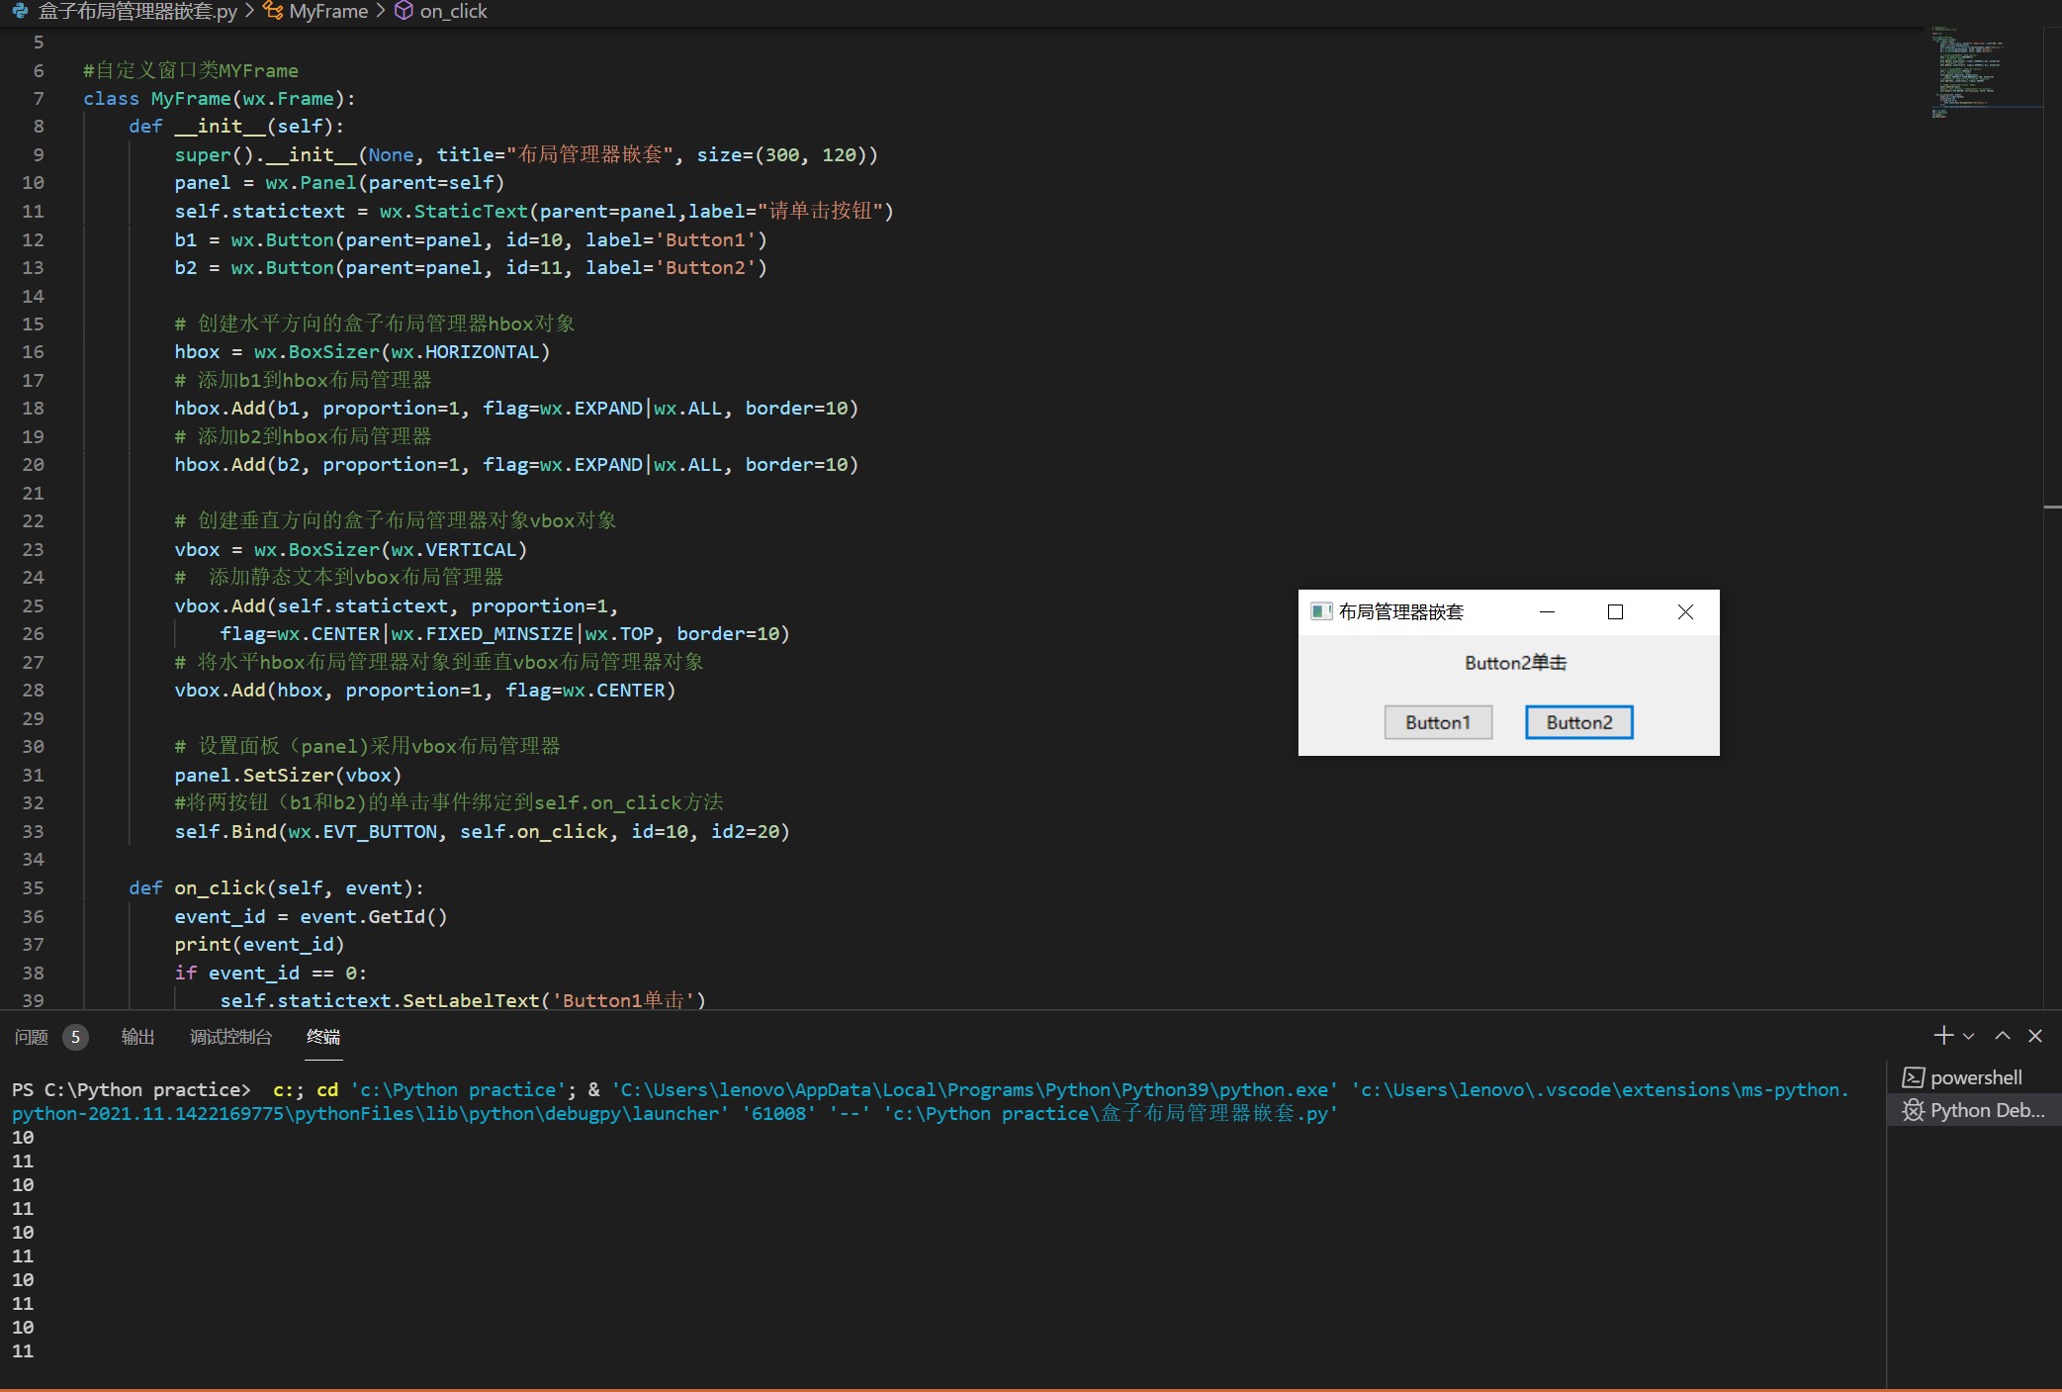Select the powershell terminal entry
This screenshot has width=2062, height=1392.
1974,1077
